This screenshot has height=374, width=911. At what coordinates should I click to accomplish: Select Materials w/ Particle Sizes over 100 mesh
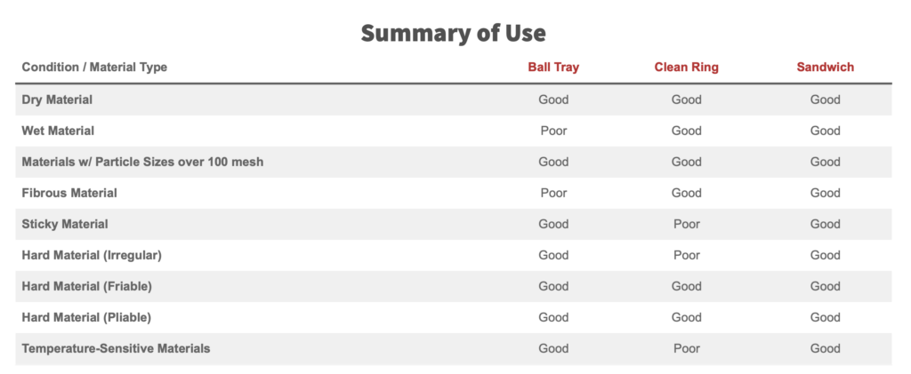click(x=142, y=162)
